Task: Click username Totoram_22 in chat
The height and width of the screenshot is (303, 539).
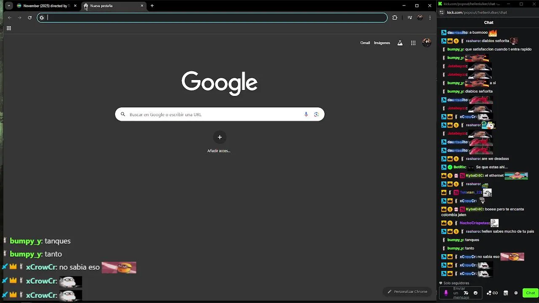Action: coord(470,192)
